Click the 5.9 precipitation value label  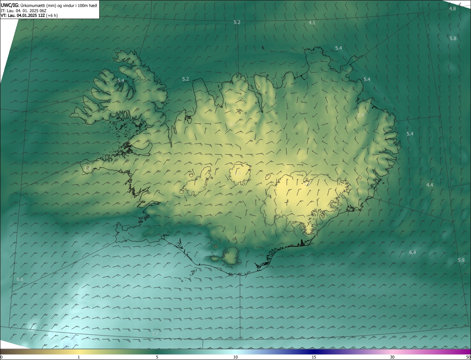click(x=461, y=260)
